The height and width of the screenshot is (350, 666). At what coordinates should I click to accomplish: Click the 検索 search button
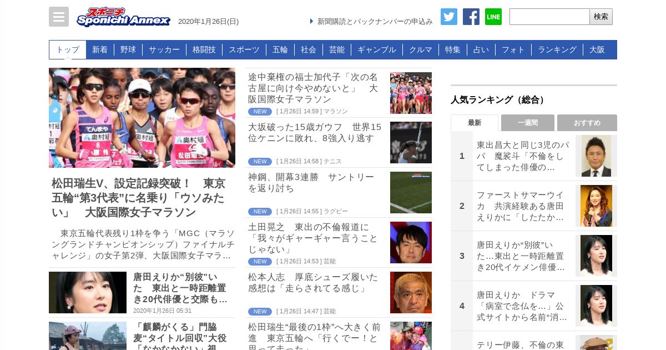point(601,17)
